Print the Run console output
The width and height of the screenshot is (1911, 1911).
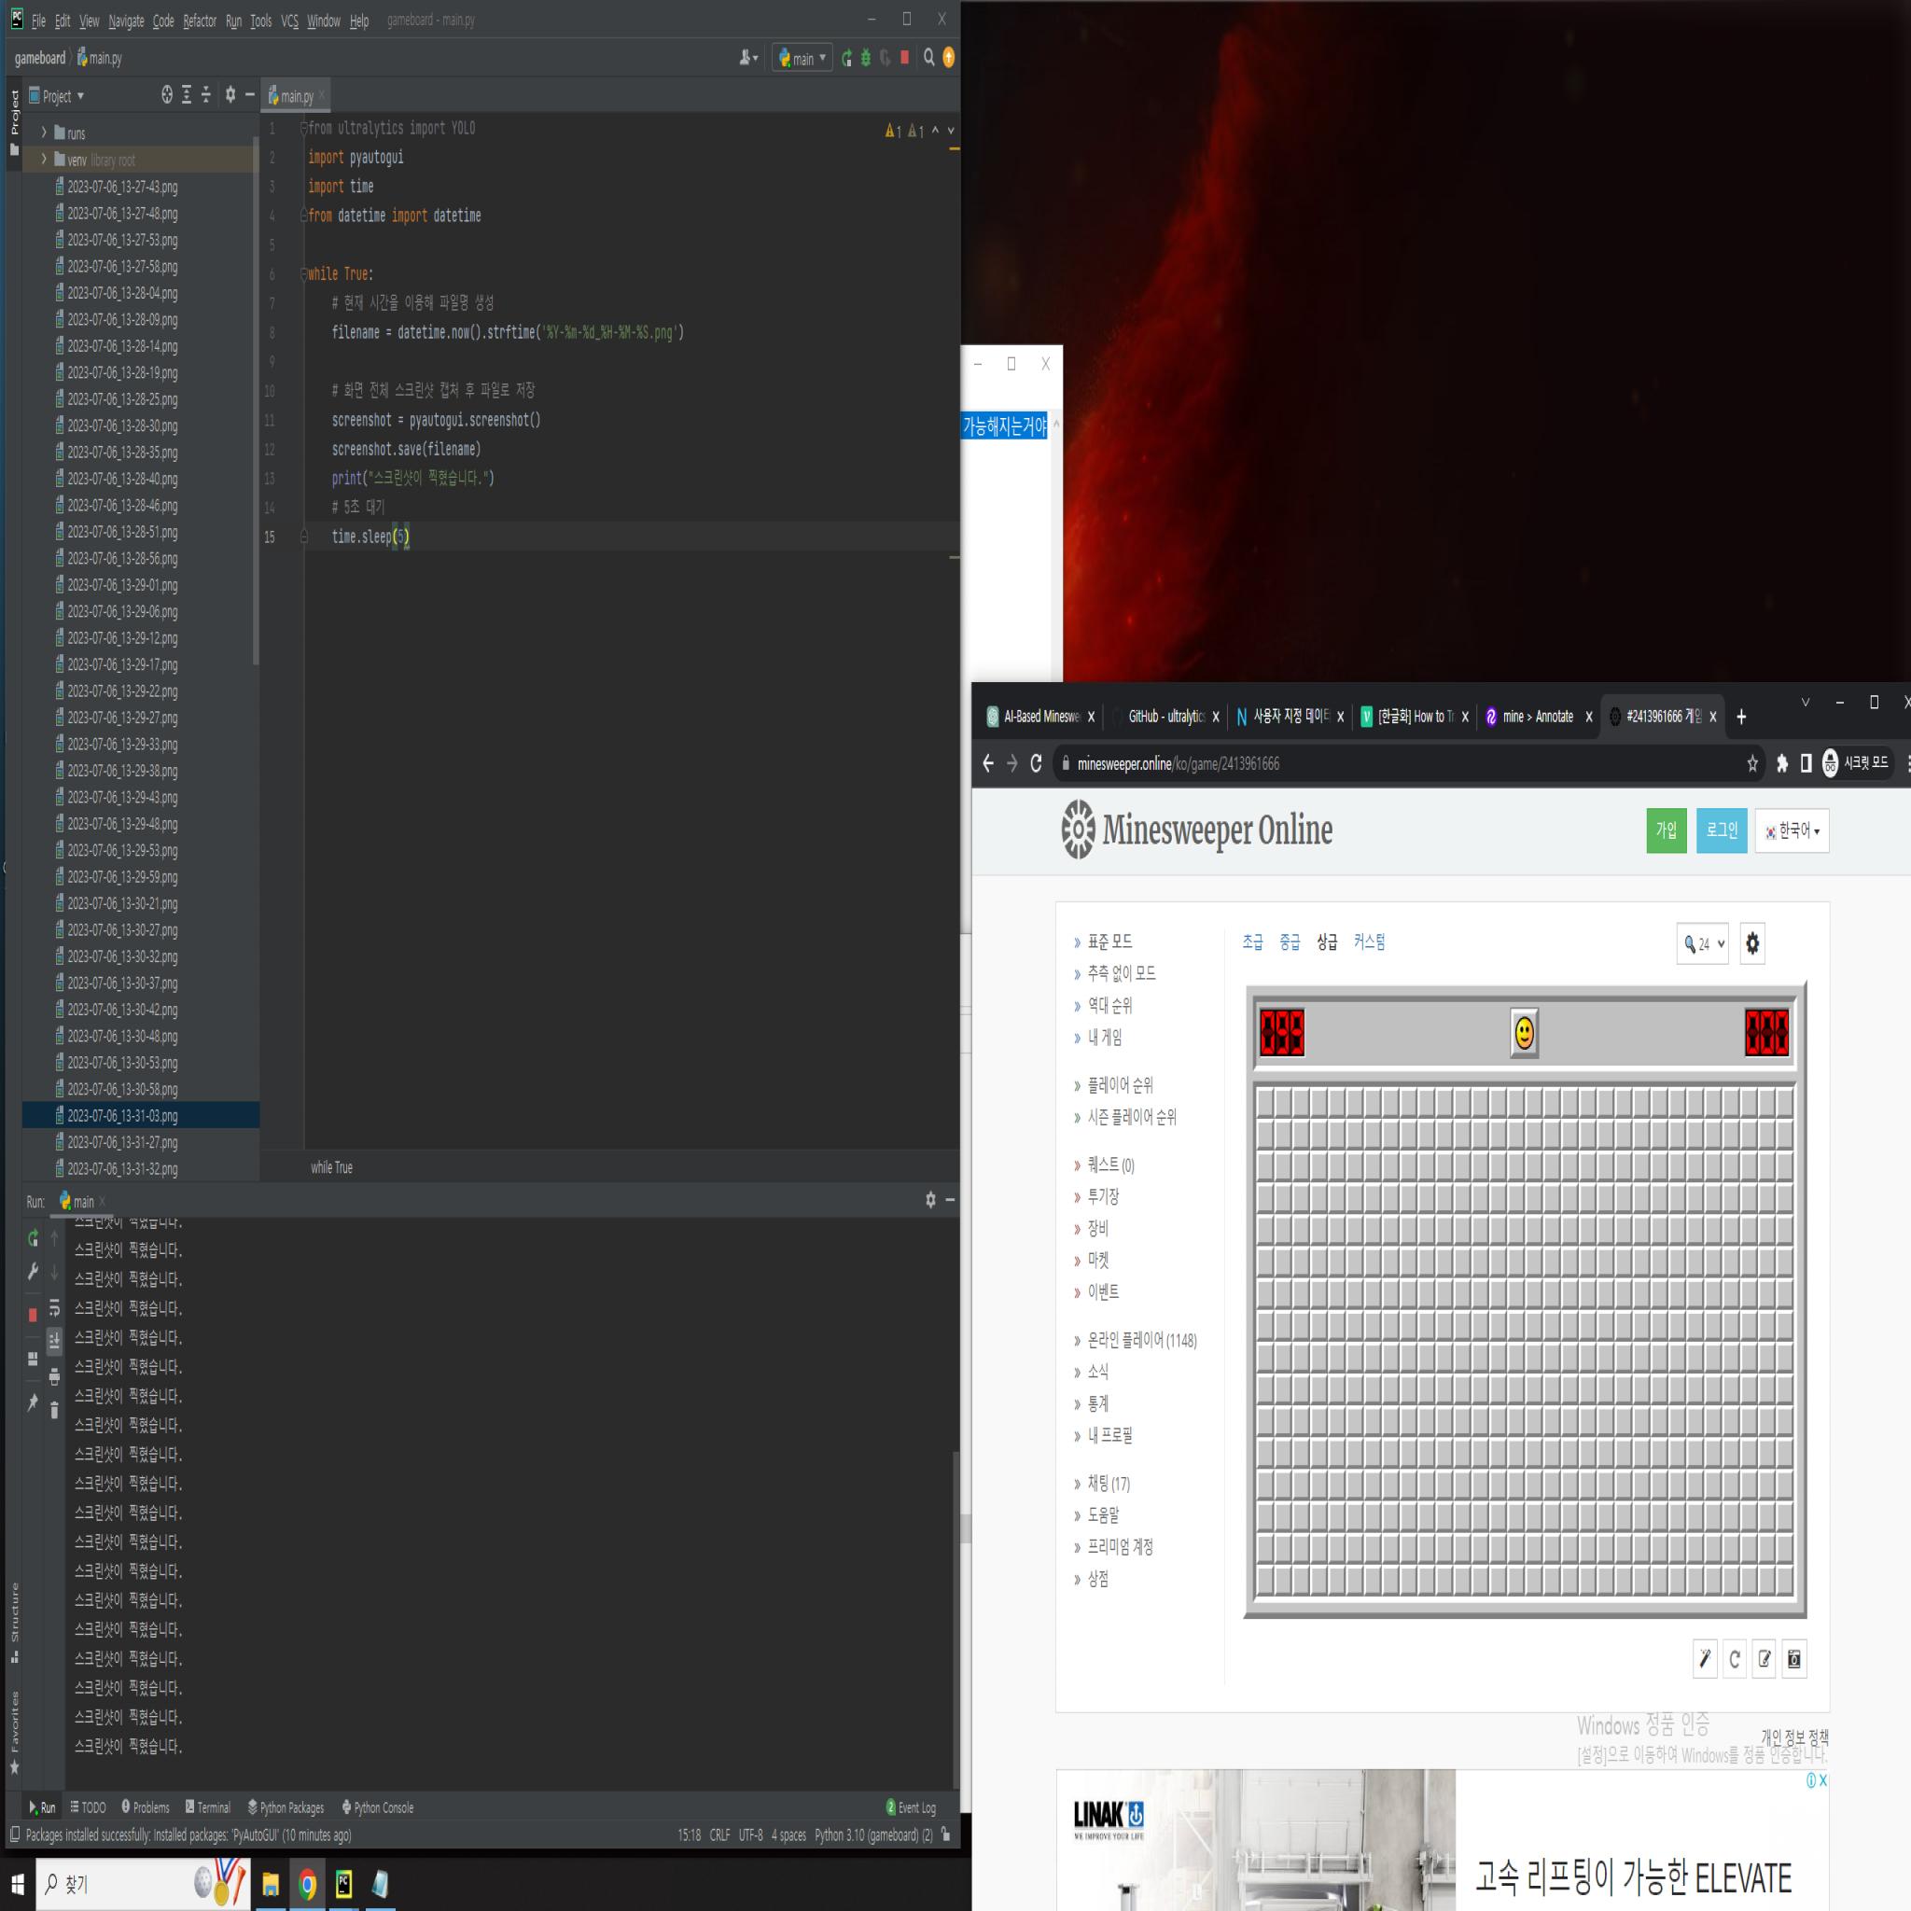[54, 1376]
